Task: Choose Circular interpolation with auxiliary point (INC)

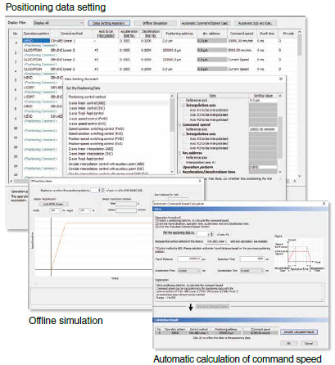Action: pyautogui.click(x=106, y=169)
